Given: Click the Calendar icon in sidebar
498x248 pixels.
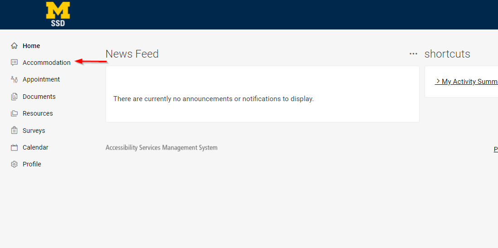Looking at the screenshot, I should pos(15,147).
